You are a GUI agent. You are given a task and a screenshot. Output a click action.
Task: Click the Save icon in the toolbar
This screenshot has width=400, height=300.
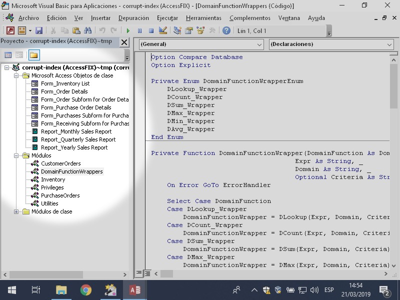coord(38,30)
